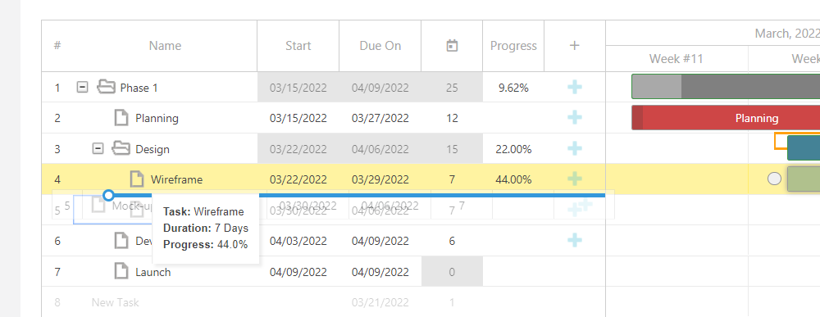820x317 pixels.
Task: Add subtask to row 6
Action: [575, 240]
